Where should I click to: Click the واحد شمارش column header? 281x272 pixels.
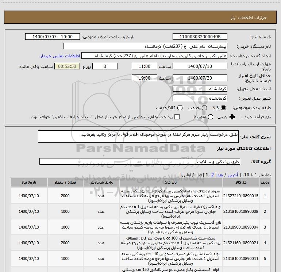pyautogui.click(x=101, y=182)
